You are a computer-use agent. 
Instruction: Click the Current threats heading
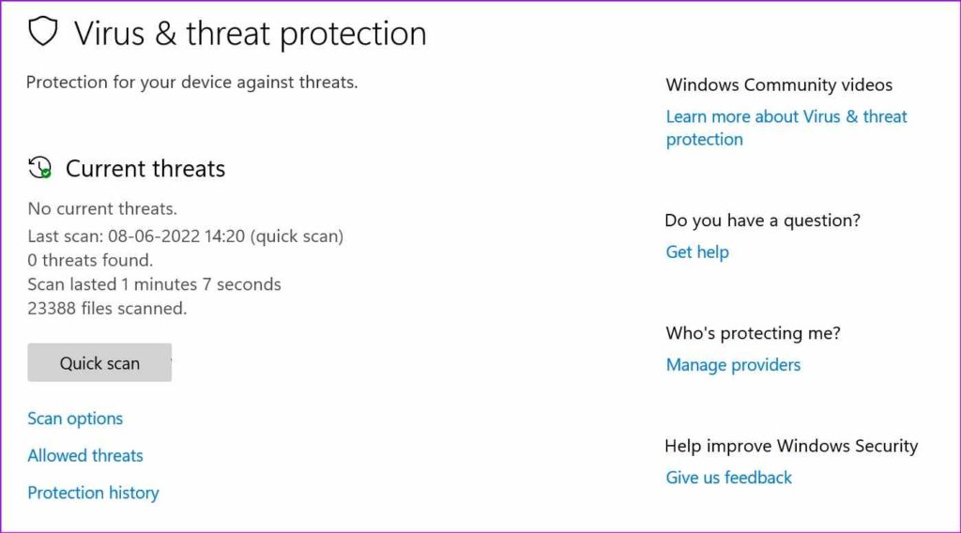pos(145,169)
